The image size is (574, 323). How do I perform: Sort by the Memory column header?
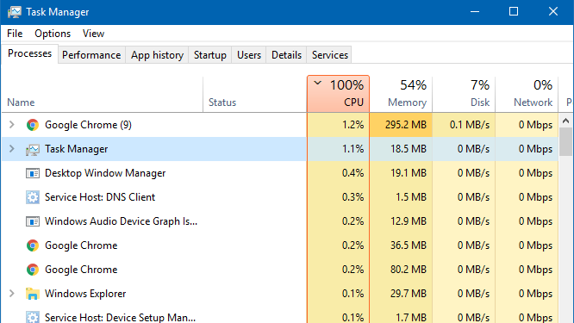[401, 95]
